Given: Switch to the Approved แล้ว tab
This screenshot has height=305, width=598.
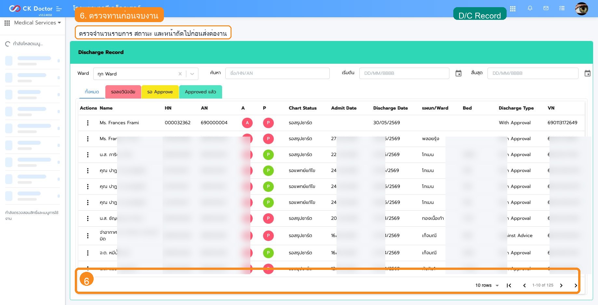Looking at the screenshot, I should [201, 92].
